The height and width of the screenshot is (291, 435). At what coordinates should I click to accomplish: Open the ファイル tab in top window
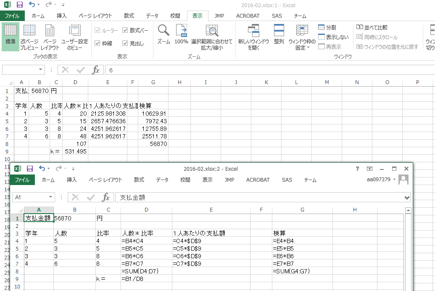click(x=12, y=16)
